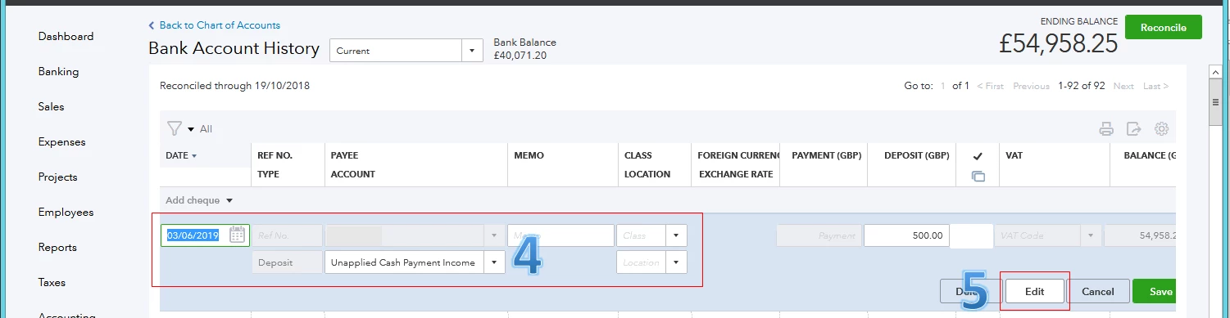Open the date picker calendar icon
The height and width of the screenshot is (318, 1230).
(x=237, y=235)
